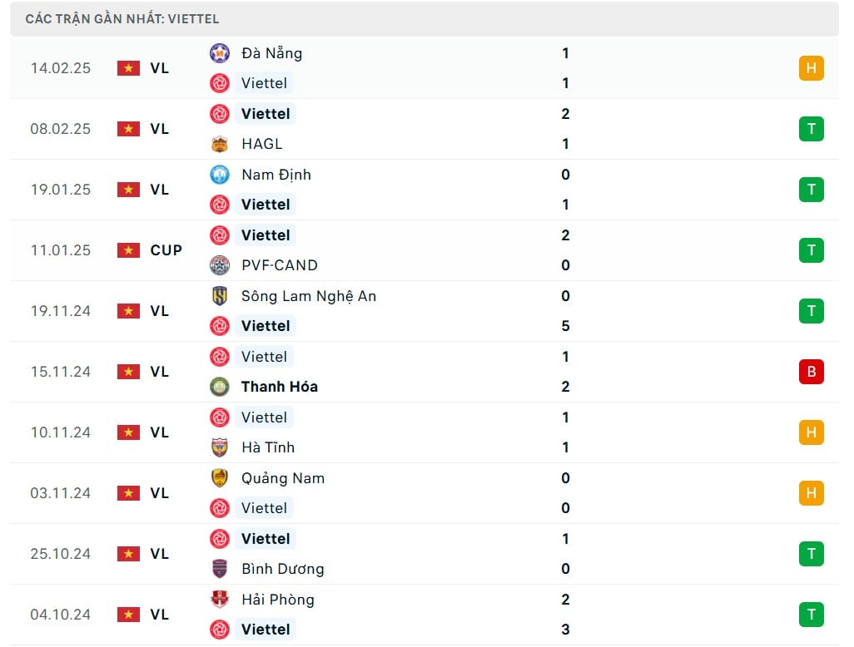Screen dimensions: 854x647
Task: Open the Sông Lam Nghệ An team link
Action: point(309,297)
